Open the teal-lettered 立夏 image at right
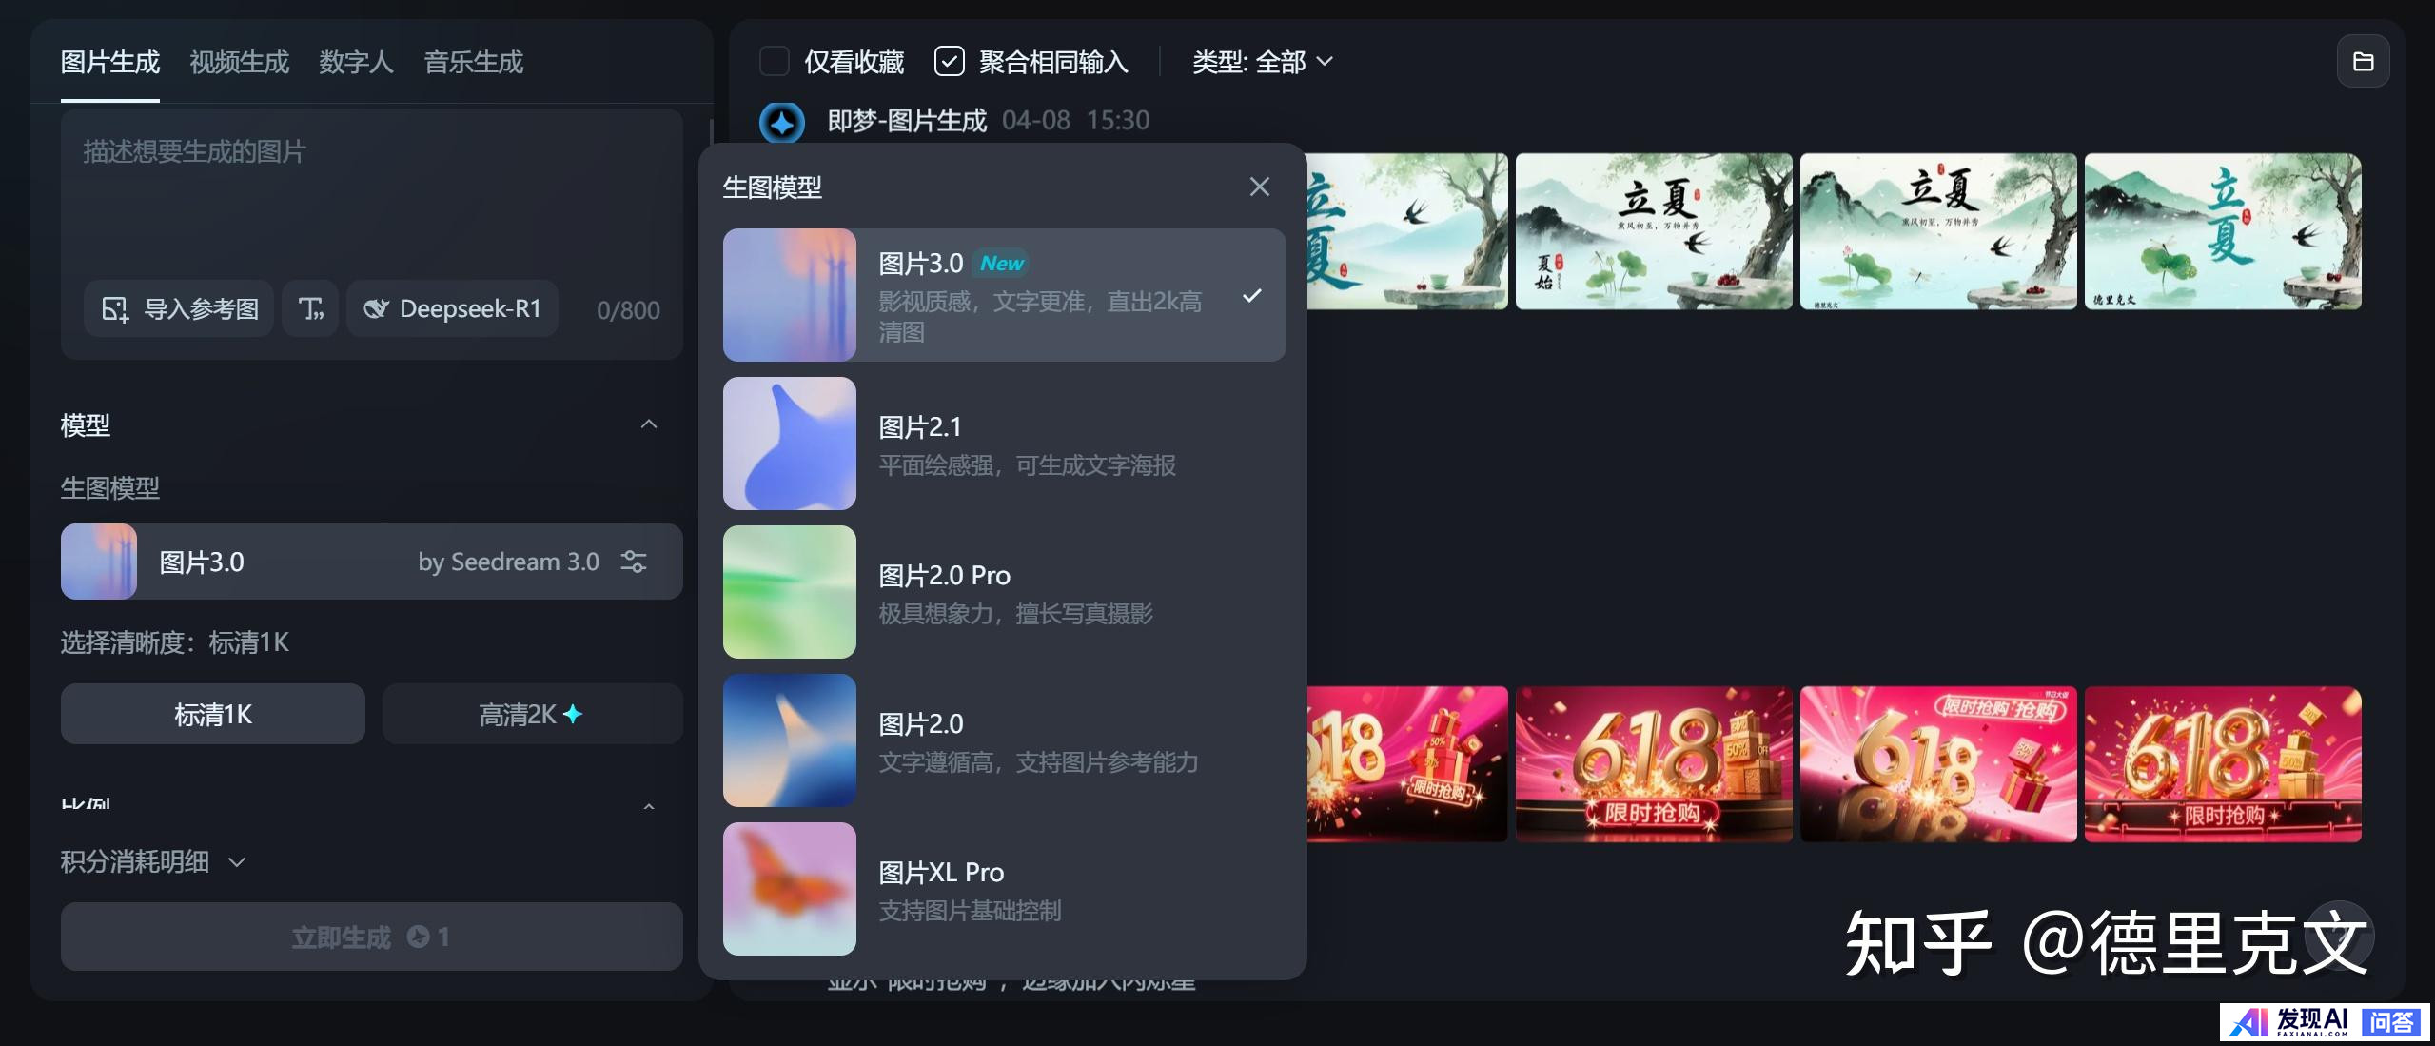The image size is (2435, 1046). point(2223,231)
